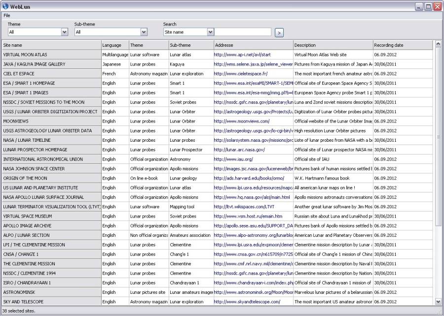Screen dimensions: 444x316
Task: Open the File menu
Action: (x=7, y=16)
